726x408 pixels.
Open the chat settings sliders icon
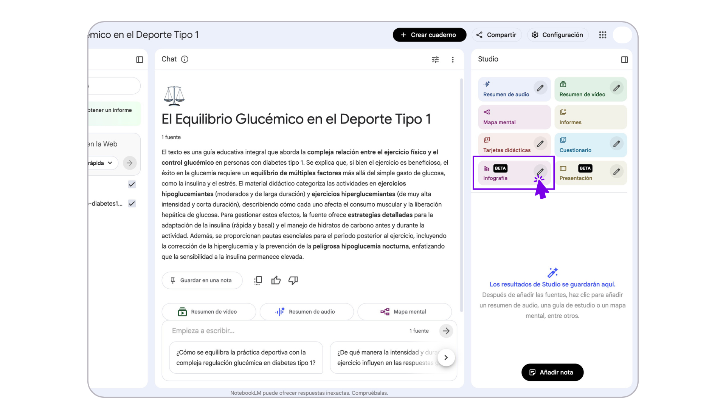[x=435, y=59]
